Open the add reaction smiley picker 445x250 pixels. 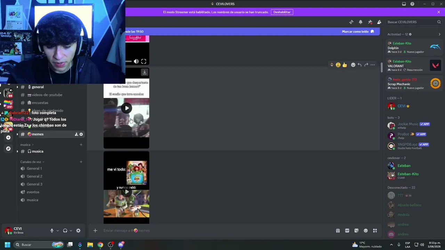[x=353, y=65]
